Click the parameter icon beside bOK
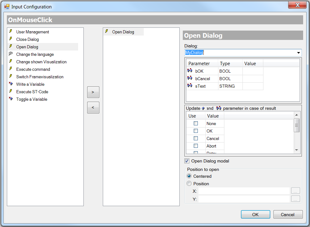This screenshot has width=310, height=227. 190,70
